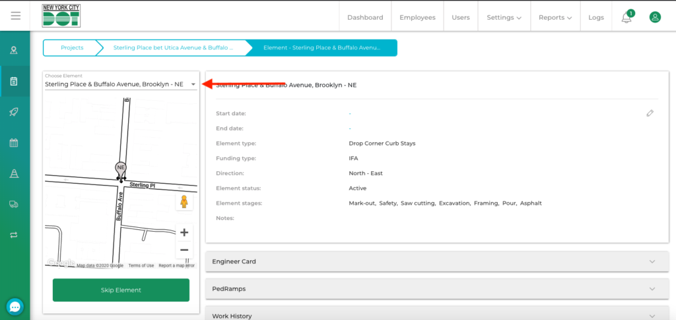Open the Employees page
The width and height of the screenshot is (676, 320).
click(417, 18)
